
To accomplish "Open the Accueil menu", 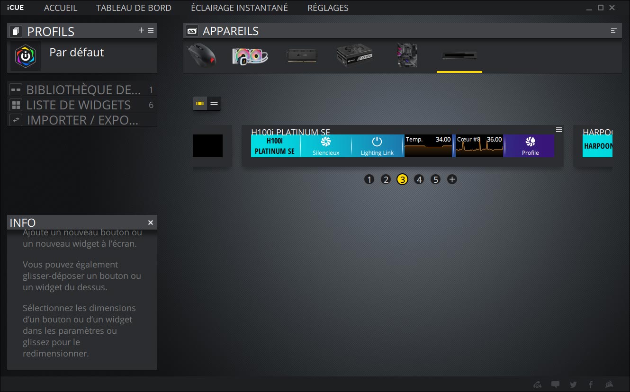I will coord(60,8).
